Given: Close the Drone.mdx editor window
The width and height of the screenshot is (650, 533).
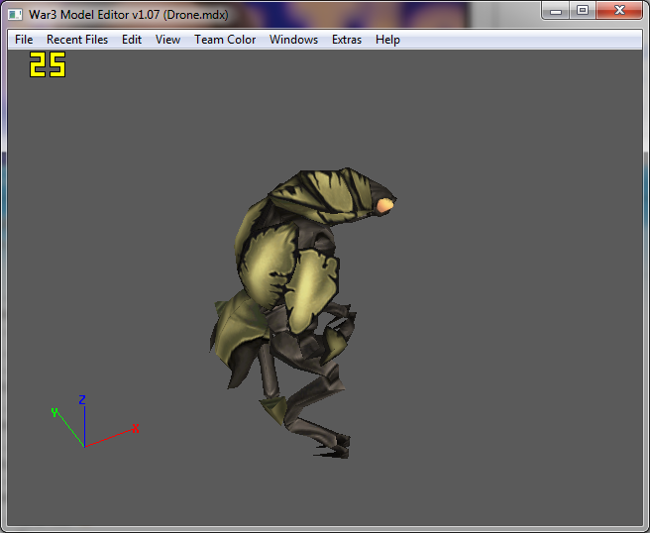Looking at the screenshot, I should click(619, 10).
